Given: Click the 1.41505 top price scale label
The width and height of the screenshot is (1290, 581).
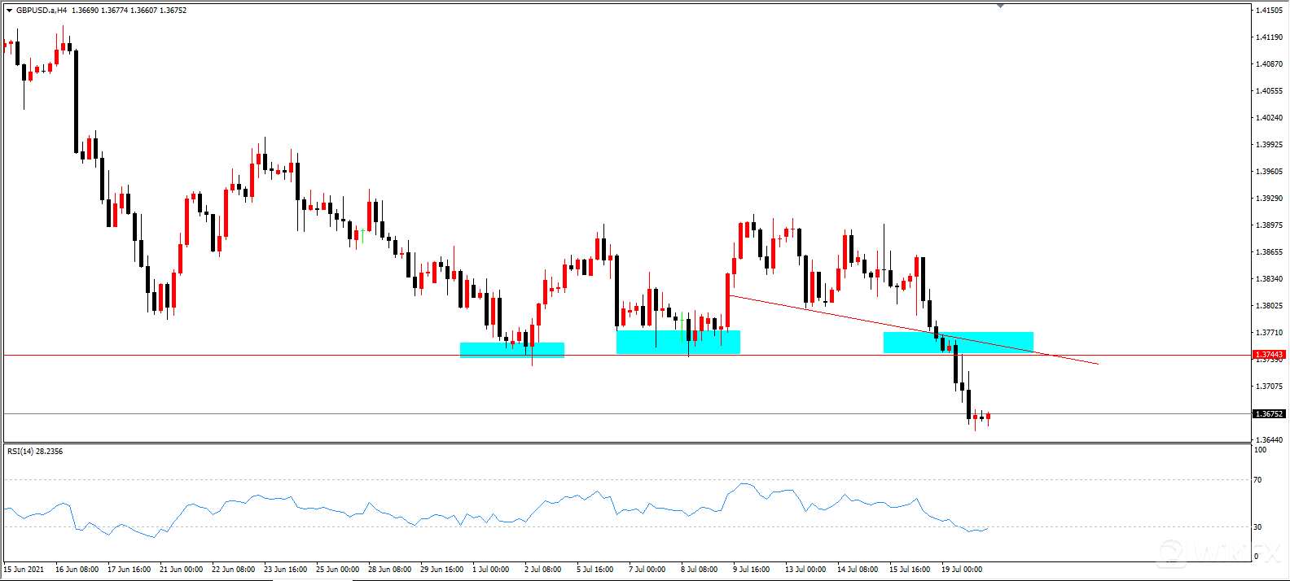Looking at the screenshot, I should (x=1269, y=11).
